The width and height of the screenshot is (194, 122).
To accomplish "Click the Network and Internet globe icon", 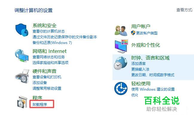I will [x=22, y=56].
